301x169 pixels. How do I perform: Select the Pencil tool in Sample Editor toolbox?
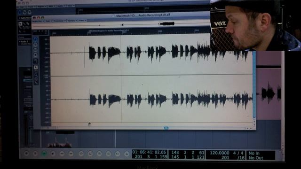(36, 83)
